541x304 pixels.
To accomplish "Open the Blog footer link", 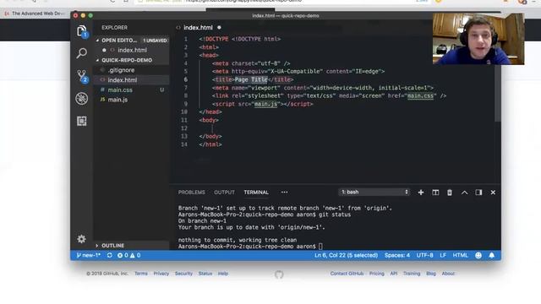I will coord(431,274).
